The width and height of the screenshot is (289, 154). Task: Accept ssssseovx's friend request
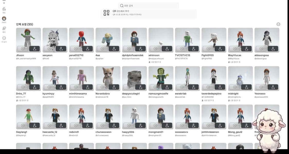point(193,125)
